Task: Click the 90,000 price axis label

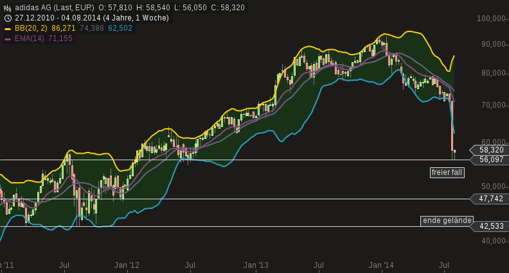Action: (x=491, y=44)
